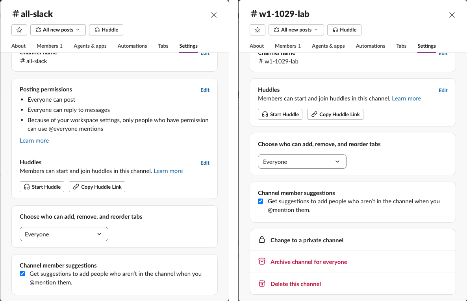Image resolution: width=467 pixels, height=301 pixels.
Task: Click archive box icon in w1-1029-lab
Action: point(262,261)
